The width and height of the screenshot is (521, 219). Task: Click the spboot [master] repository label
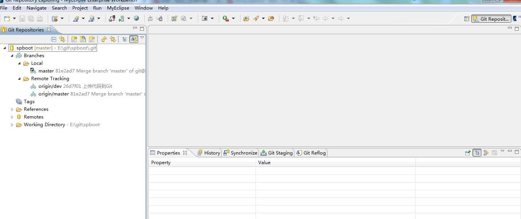click(34, 48)
